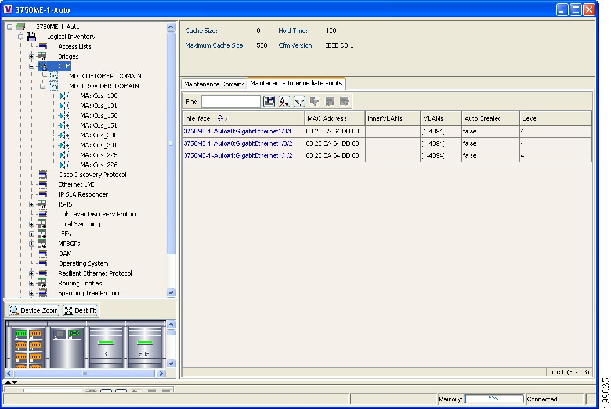The width and height of the screenshot is (611, 409).
Task: Click the MA: Cus_100 association icon
Action: point(64,96)
